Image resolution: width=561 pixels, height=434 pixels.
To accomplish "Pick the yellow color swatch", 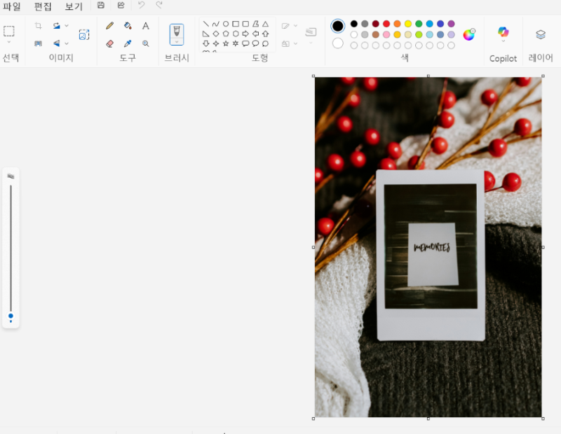I will click(408, 24).
